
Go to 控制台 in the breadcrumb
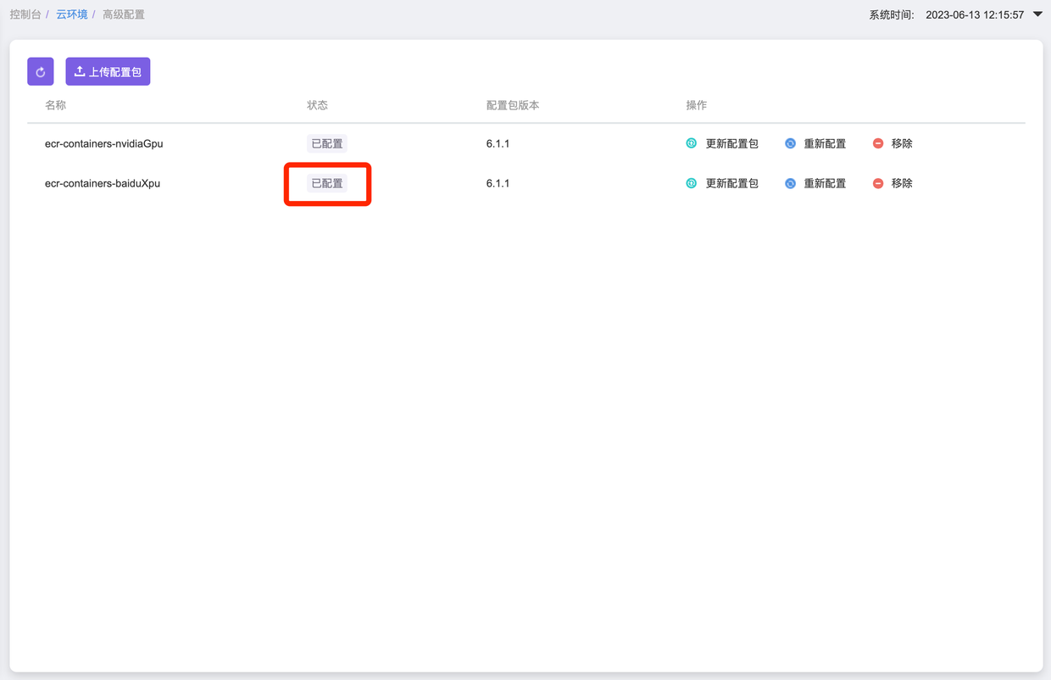25,14
